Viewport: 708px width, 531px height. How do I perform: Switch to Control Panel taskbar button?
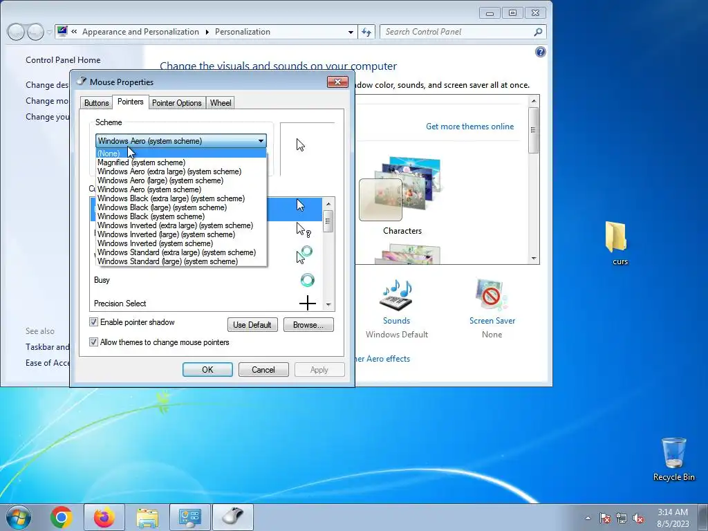(189, 517)
